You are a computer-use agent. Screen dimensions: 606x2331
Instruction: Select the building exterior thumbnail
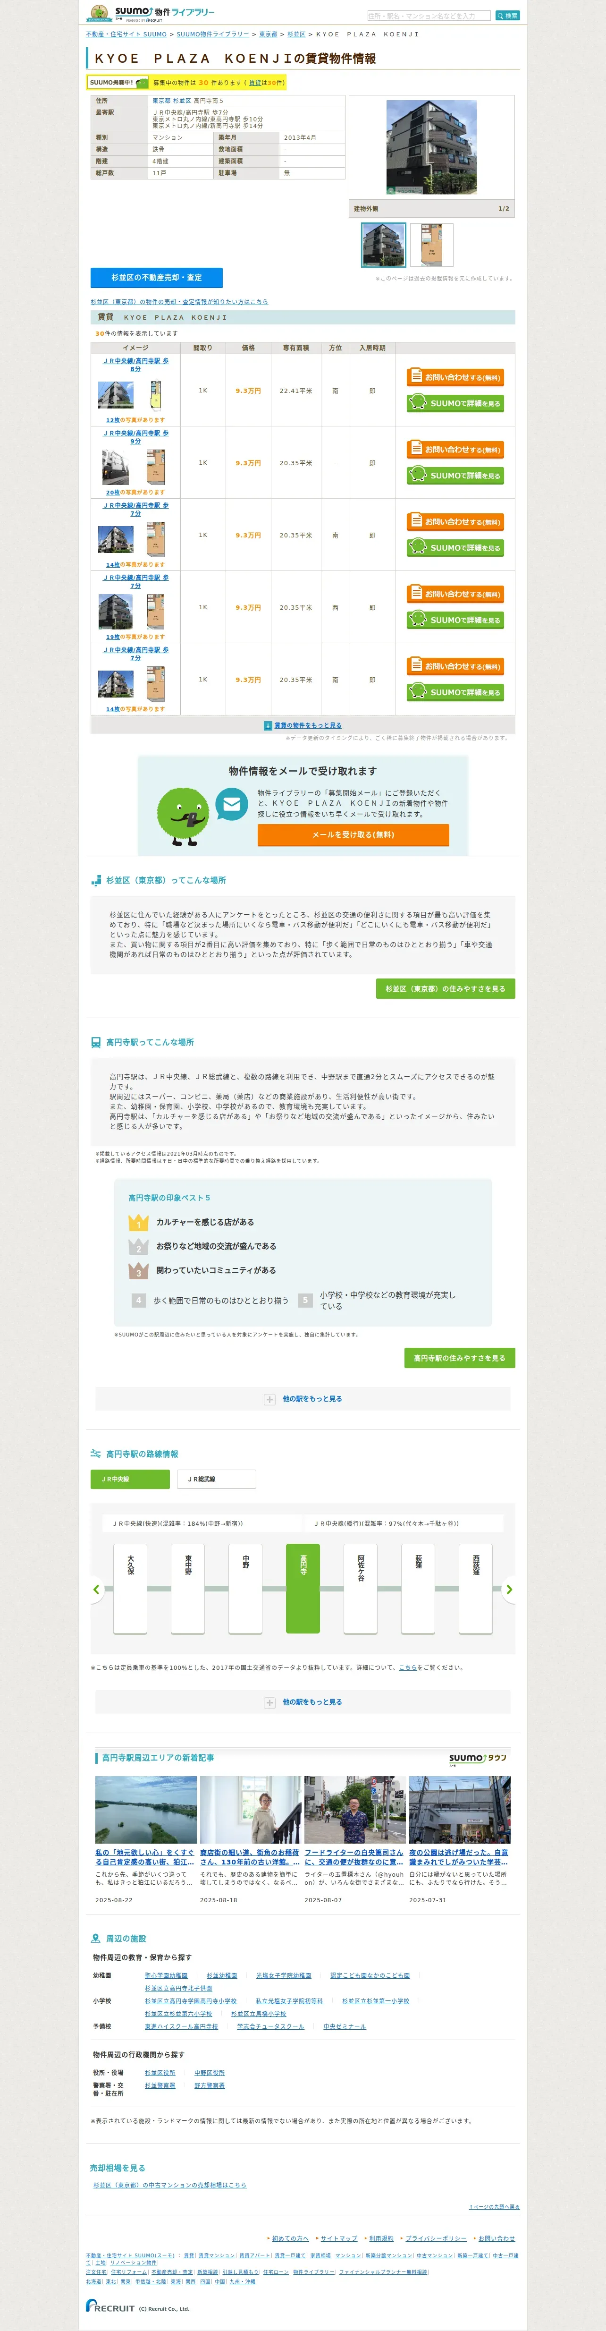click(384, 245)
